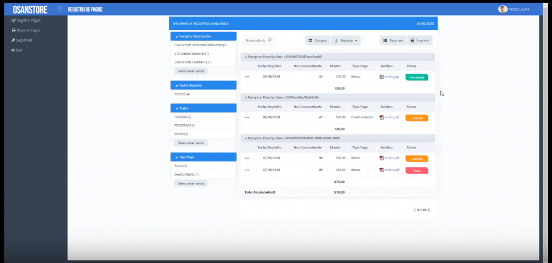Click Tipo Pago header in third group
552x263 pixels.
[360, 147]
